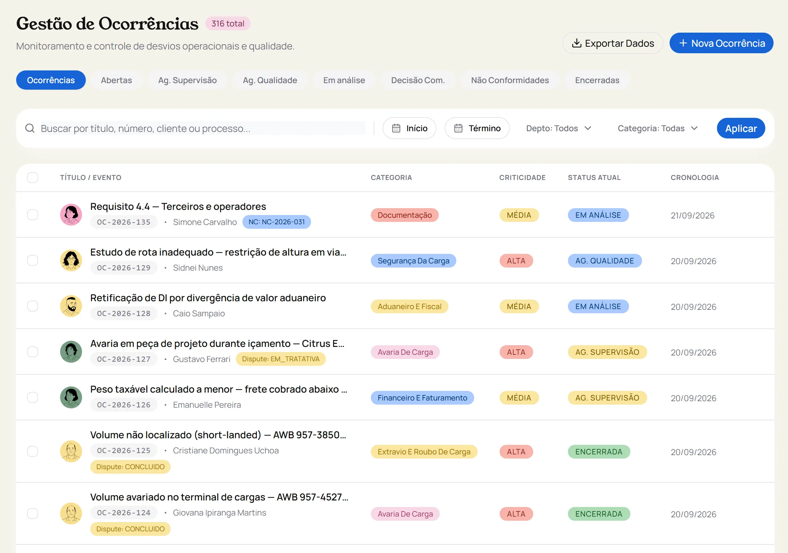Select the Em análise tab

[344, 80]
